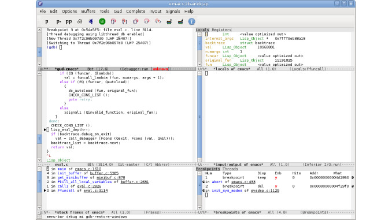Click the init_sys_modes function name
The width and height of the screenshot is (392, 220).
coord(227,191)
